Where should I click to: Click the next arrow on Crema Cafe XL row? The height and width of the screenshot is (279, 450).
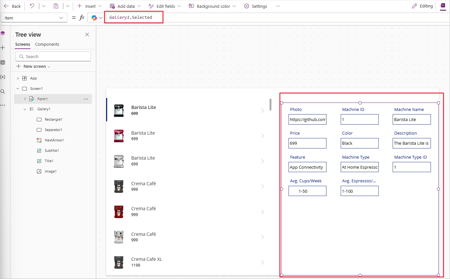pyautogui.click(x=263, y=262)
